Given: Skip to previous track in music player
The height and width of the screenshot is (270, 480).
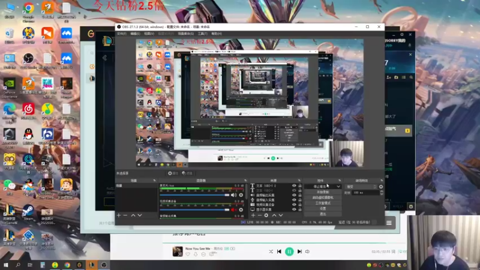Looking at the screenshot, I should click(279, 251).
